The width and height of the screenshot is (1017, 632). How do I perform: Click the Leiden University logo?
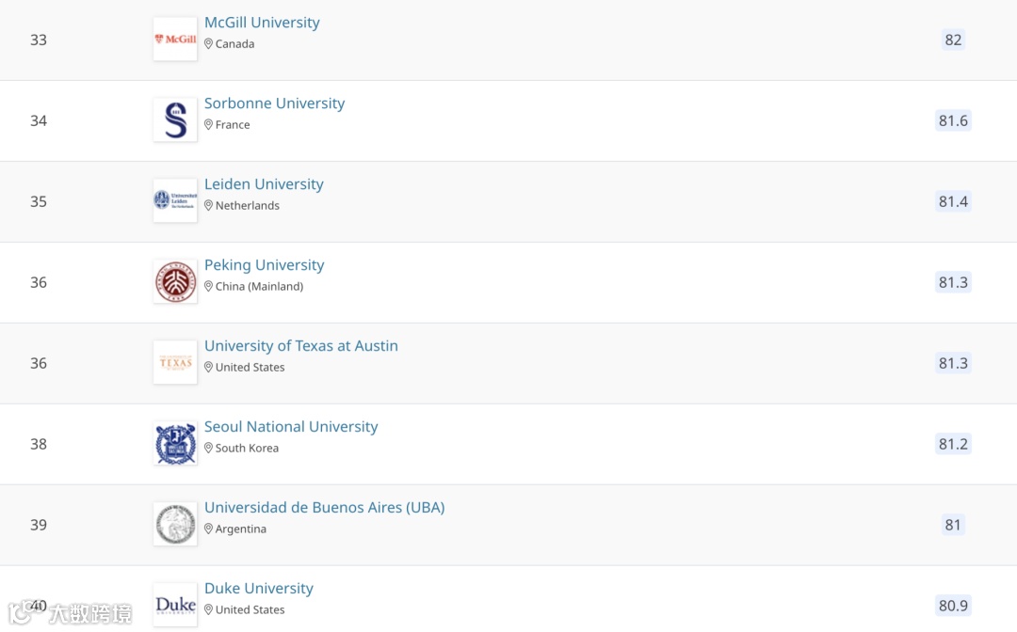tap(175, 201)
